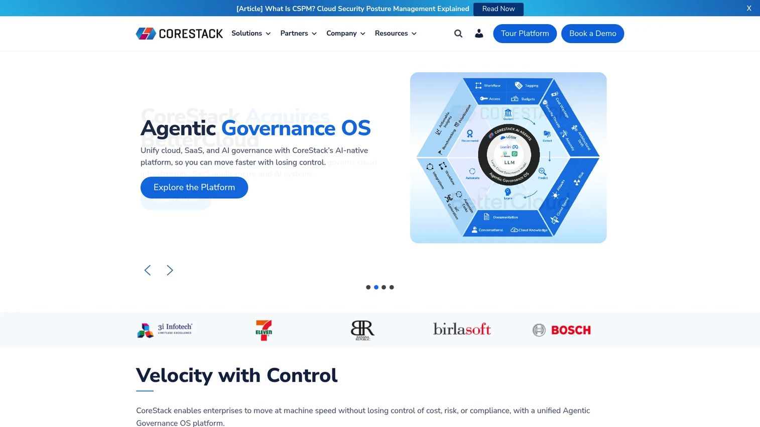This screenshot has width=760, height=427.
Task: Select the third carousel dot
Action: pyautogui.click(x=384, y=288)
